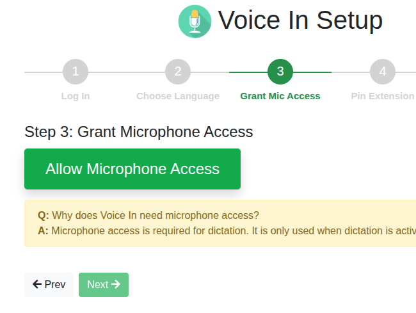The height and width of the screenshot is (313, 416).
Task: Click the gray progress line between steps 1 and 2
Action: coord(127,72)
